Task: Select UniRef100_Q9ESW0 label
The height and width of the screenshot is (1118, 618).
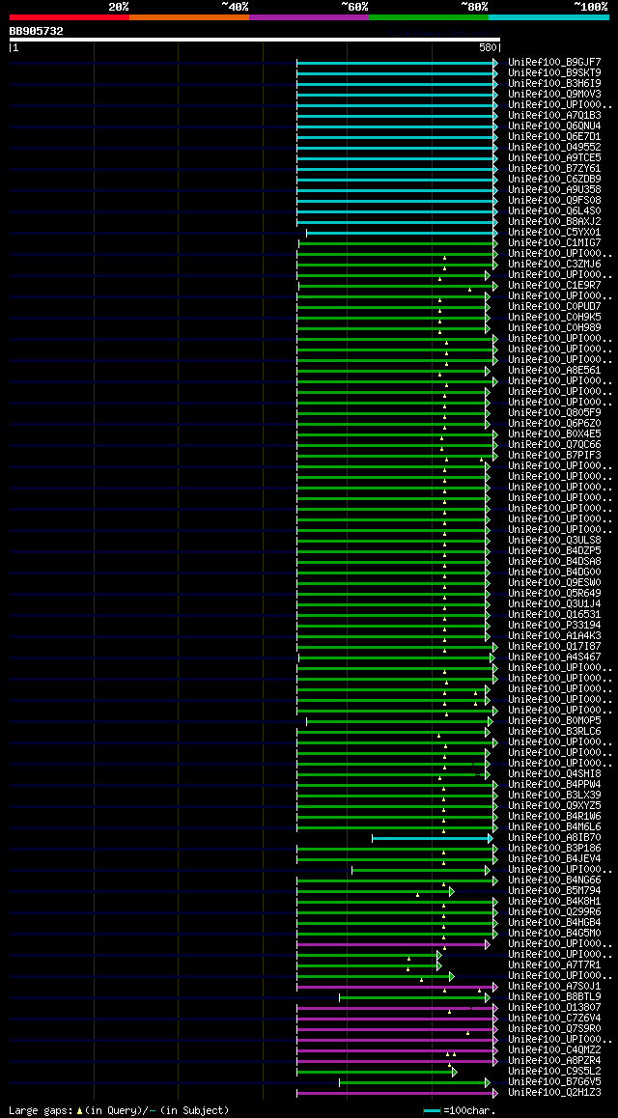Action: coord(554,582)
